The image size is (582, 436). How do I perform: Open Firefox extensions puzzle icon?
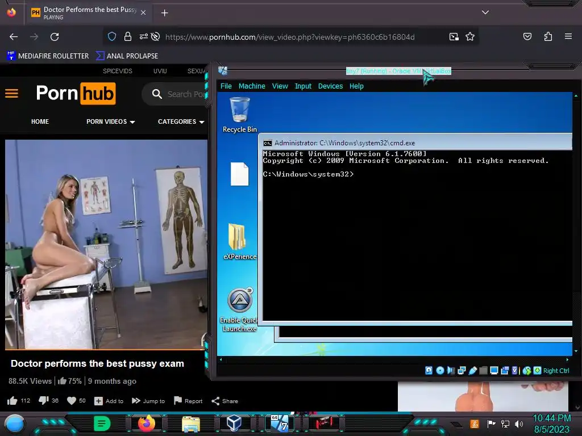click(548, 36)
